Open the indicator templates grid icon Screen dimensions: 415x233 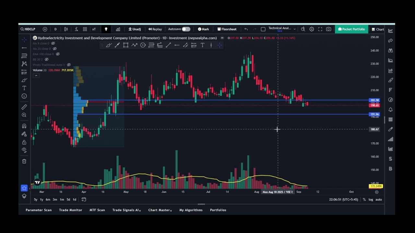point(85,29)
